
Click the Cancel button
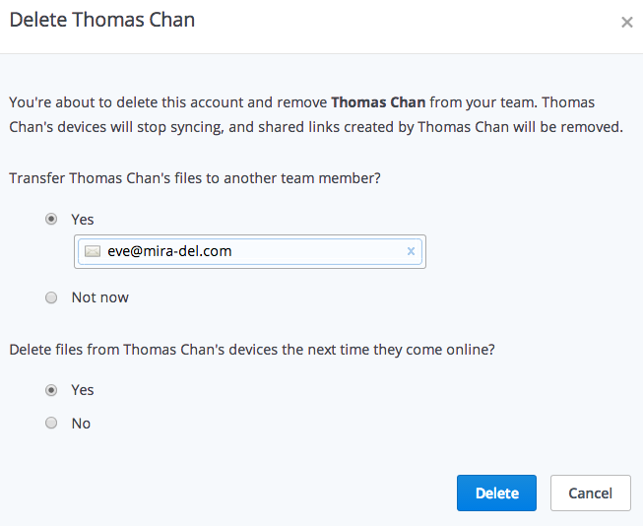(x=591, y=493)
